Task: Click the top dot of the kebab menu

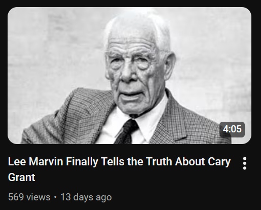Action: click(244, 159)
